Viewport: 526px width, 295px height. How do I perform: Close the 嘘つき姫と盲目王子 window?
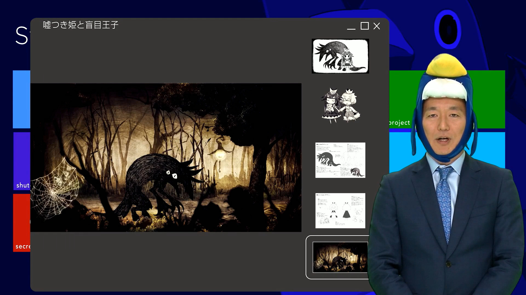(377, 26)
